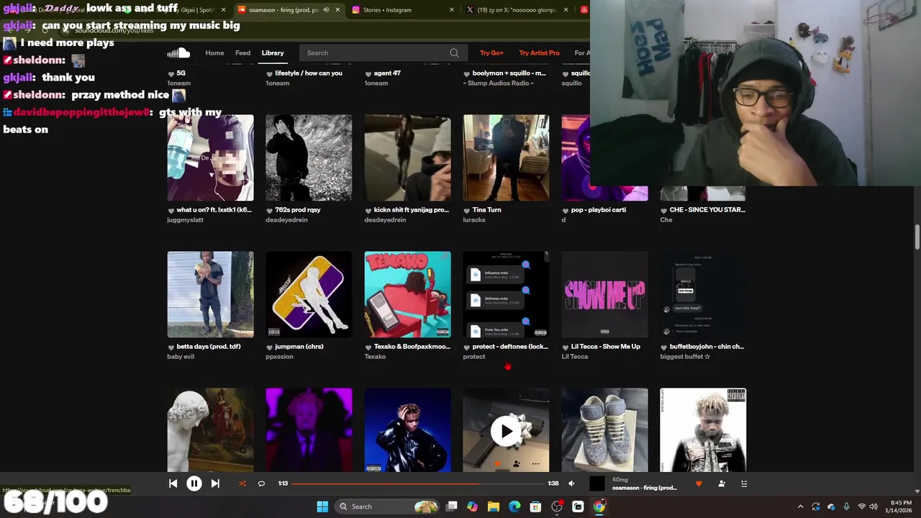Launch Copilot from the taskbar
Viewport: 921px width, 518px height.
(x=472, y=506)
